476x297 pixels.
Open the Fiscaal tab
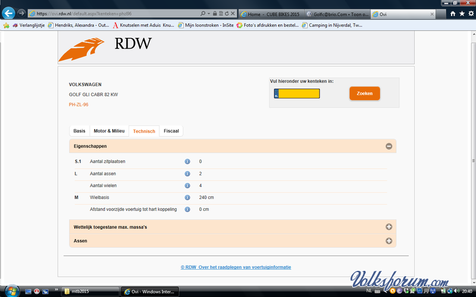(171, 131)
